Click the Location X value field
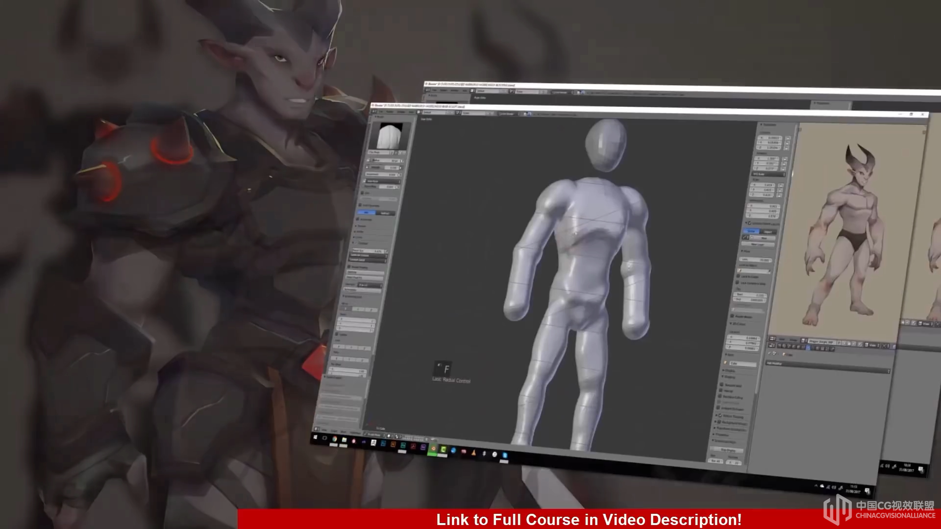 769,138
